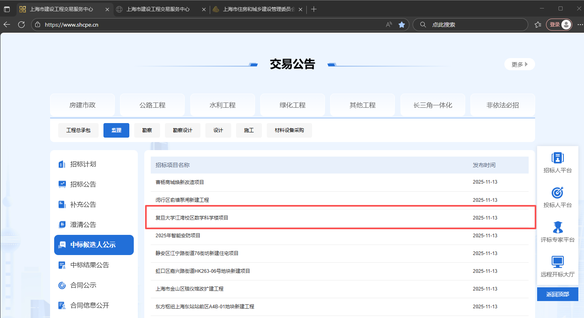Screen dimensions: 584x318
Task: Click the browser refresh icon
Action: [x=21, y=25]
